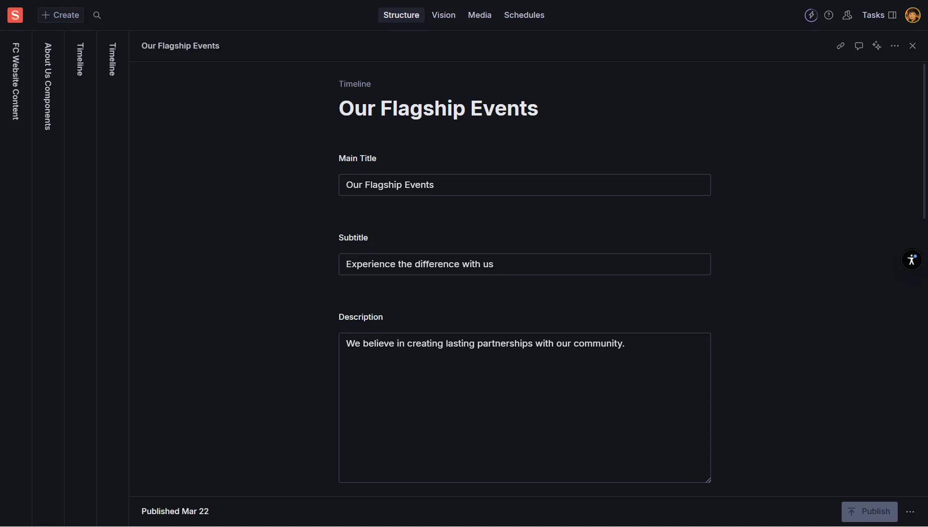The width and height of the screenshot is (928, 527).
Task: Click into the Subtitle input field
Action: [x=524, y=264]
